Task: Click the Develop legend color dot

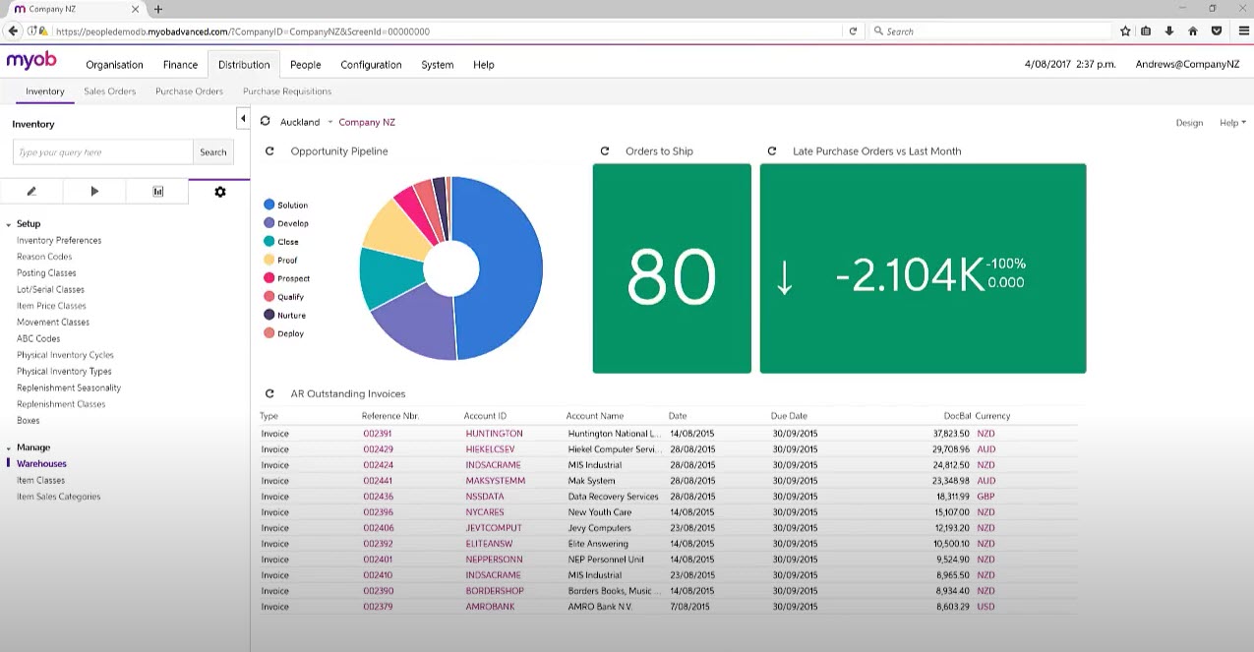Action: click(x=269, y=223)
